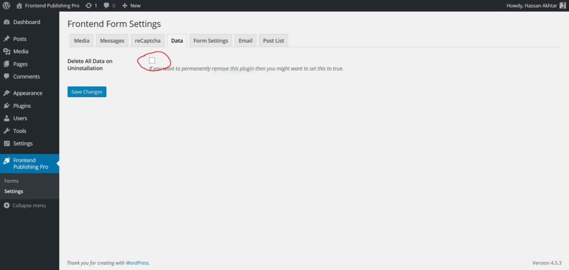The image size is (569, 270).
Task: Open the WordPress link in the footer
Action: [x=137, y=263]
